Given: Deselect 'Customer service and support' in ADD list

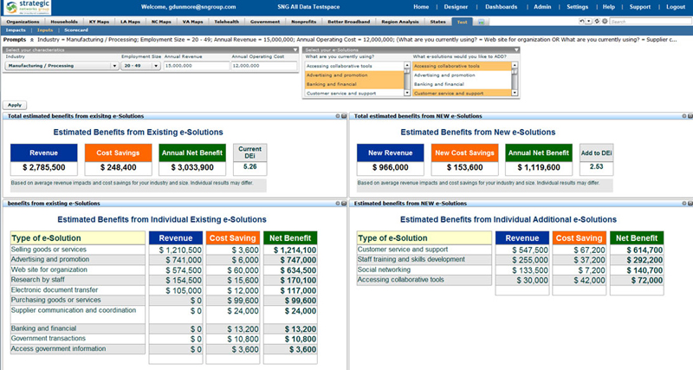Looking at the screenshot, I should tap(462, 94).
